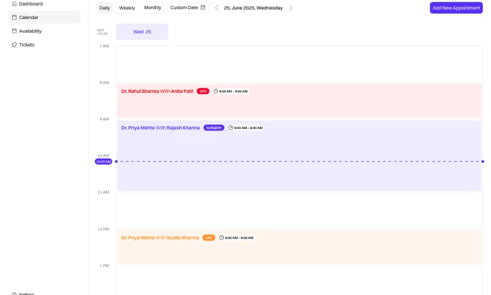Switch to the Daily view tab
This screenshot has width=491, height=295.
[105, 8]
